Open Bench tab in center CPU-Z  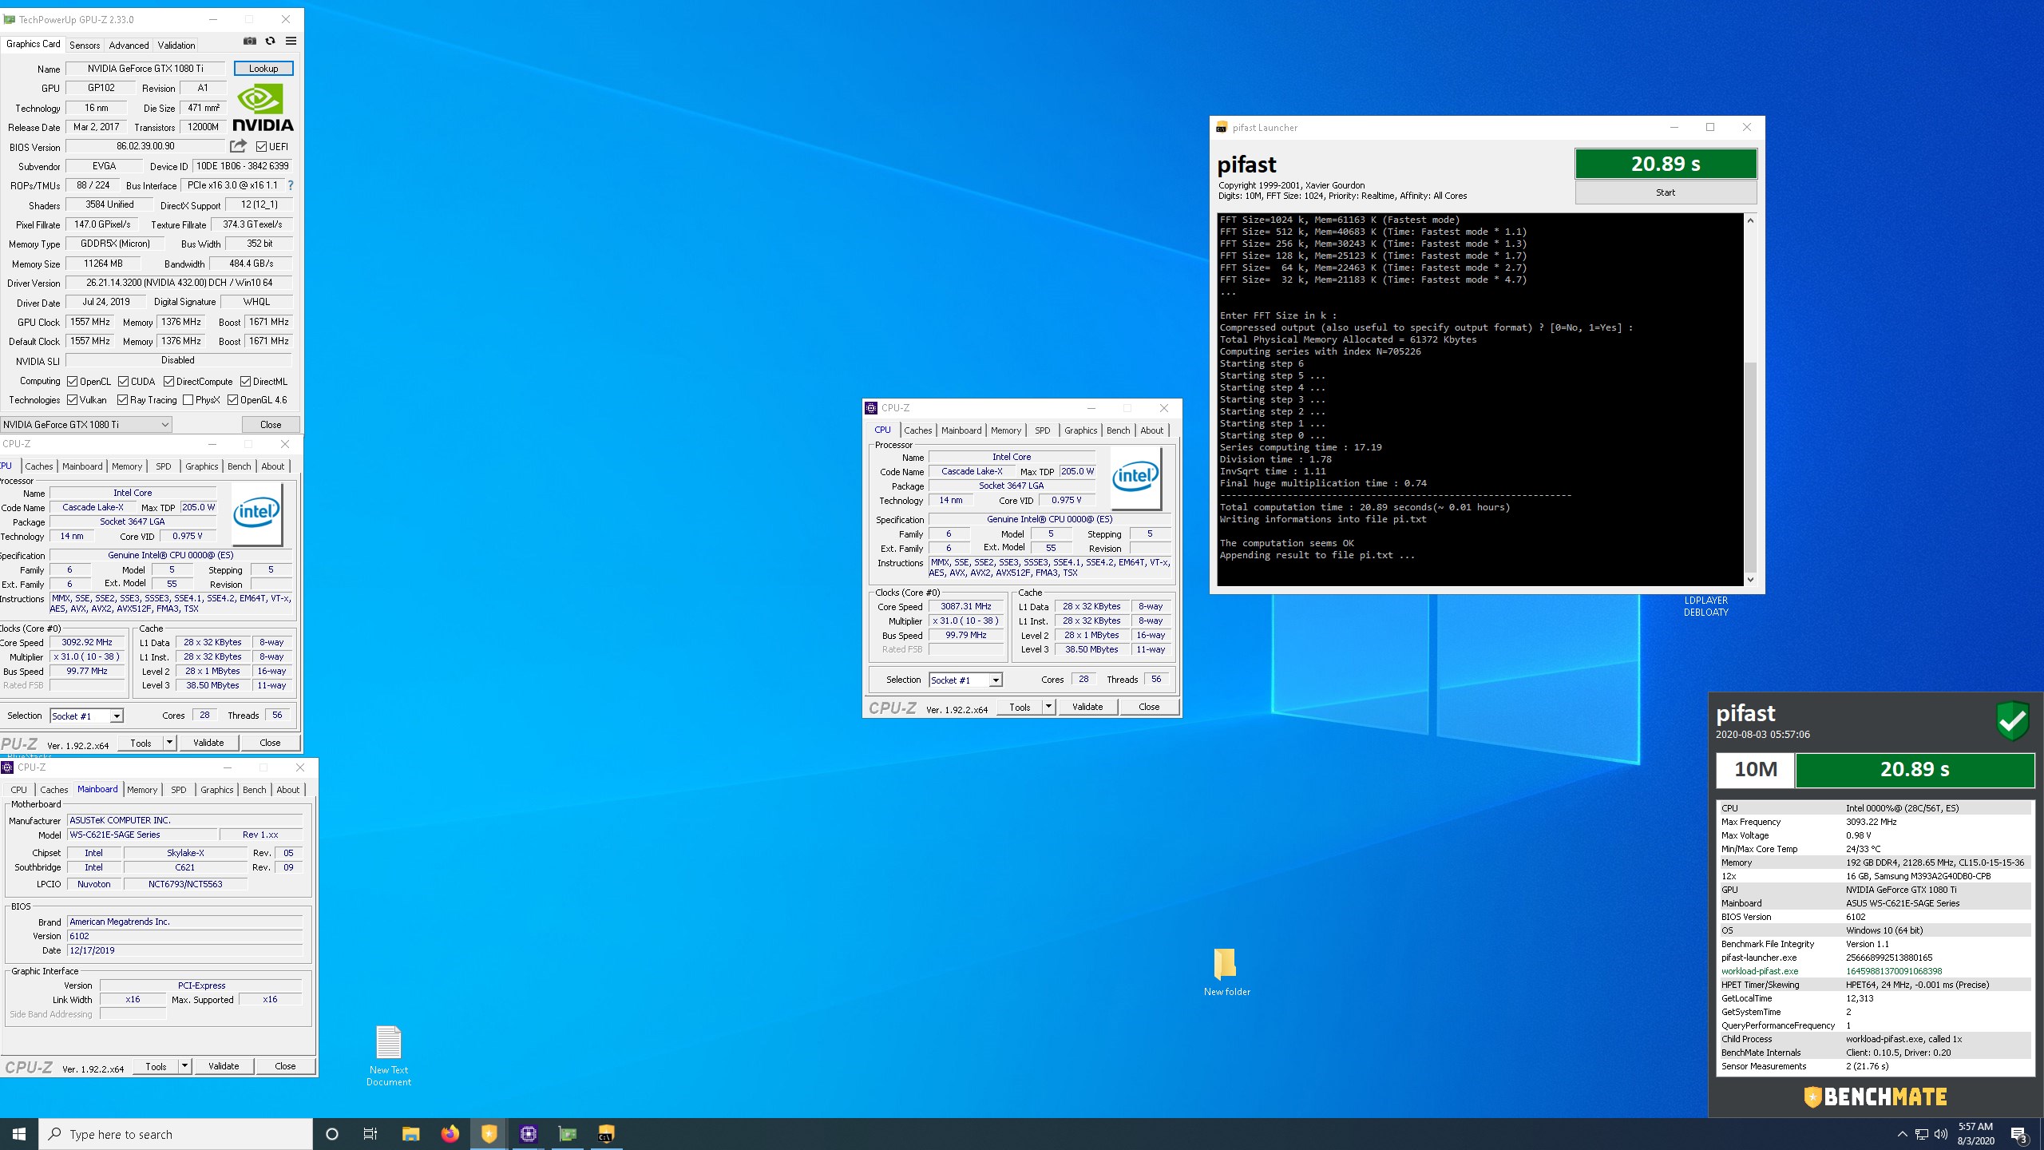(1118, 430)
